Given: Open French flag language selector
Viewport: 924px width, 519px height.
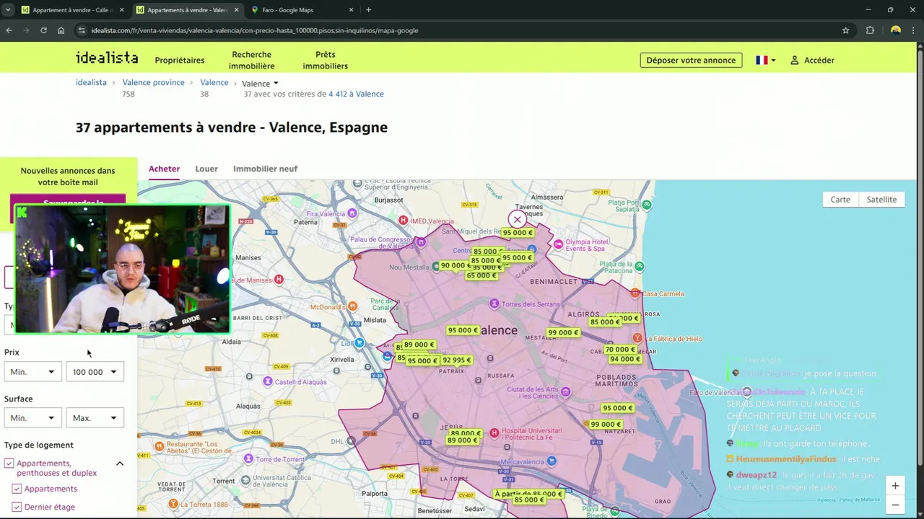Looking at the screenshot, I should click(765, 61).
